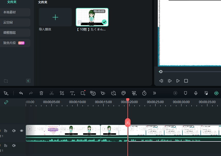This screenshot has width=221, height=156.
Task: Lock the lower audio track
Action: (6, 146)
